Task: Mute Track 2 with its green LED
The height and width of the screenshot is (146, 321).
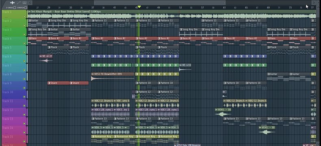Action: click(24, 26)
